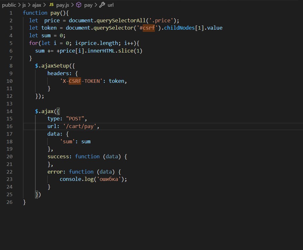This screenshot has height=250, width=303.
Task: Click 'data' property on line 17
Action: coord(54,134)
